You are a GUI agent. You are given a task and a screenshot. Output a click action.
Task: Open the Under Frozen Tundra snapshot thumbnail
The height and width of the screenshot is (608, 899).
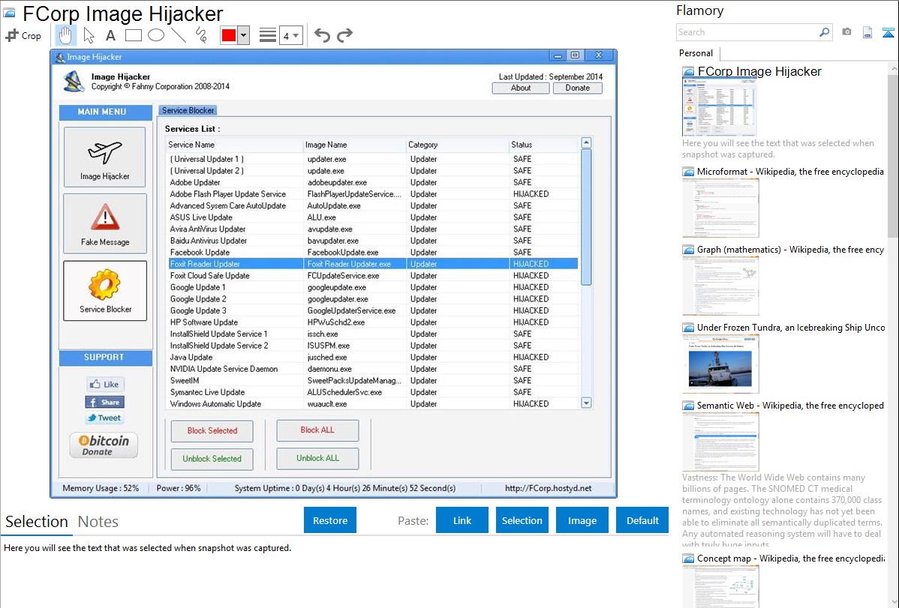click(720, 364)
